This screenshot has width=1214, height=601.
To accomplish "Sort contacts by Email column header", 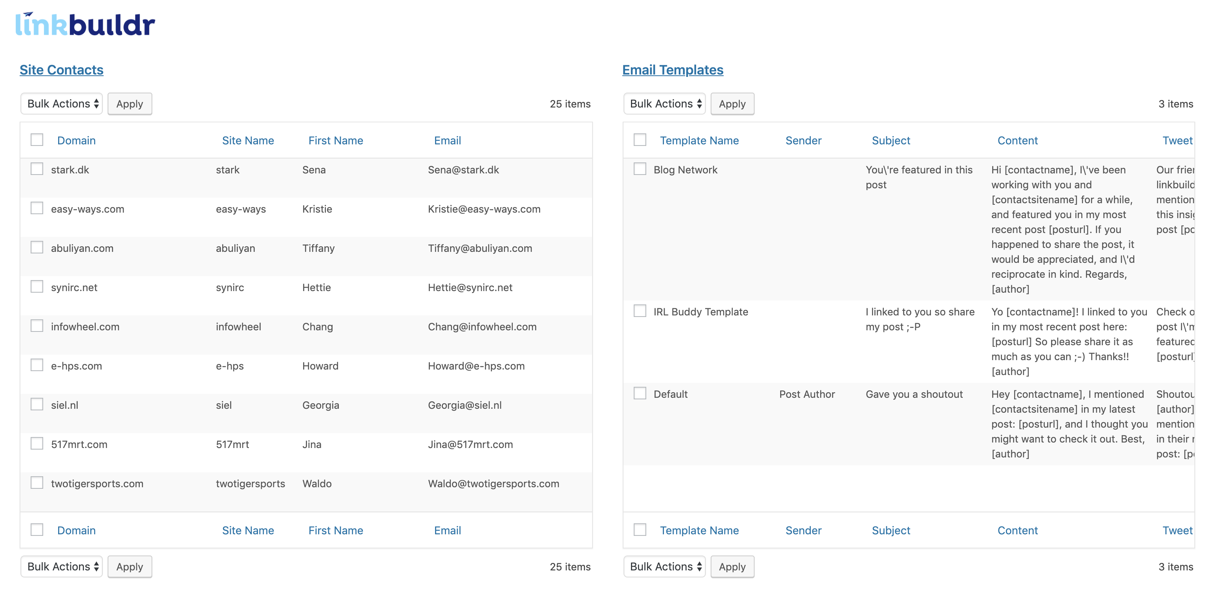I will [447, 140].
